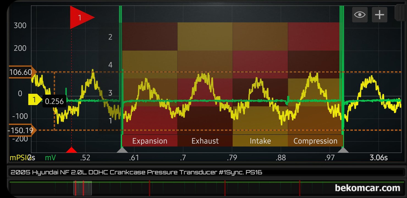Click cylinder 4 row label
The image size is (407, 198).
(x=110, y=65)
